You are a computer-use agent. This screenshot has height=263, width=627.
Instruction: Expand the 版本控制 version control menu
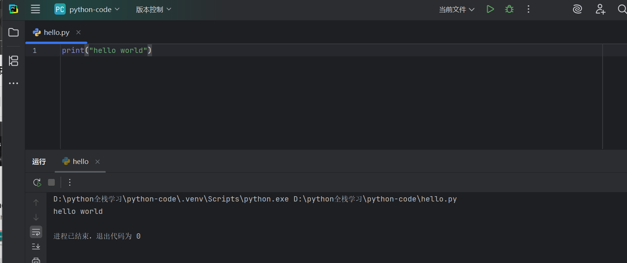coord(153,9)
